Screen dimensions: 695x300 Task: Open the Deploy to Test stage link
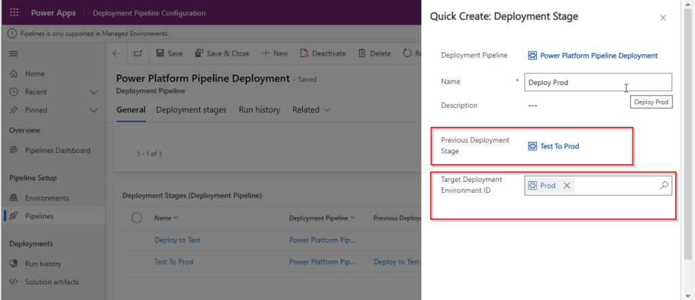click(177, 240)
